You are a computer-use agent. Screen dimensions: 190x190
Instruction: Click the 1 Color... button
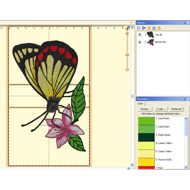click(161, 109)
